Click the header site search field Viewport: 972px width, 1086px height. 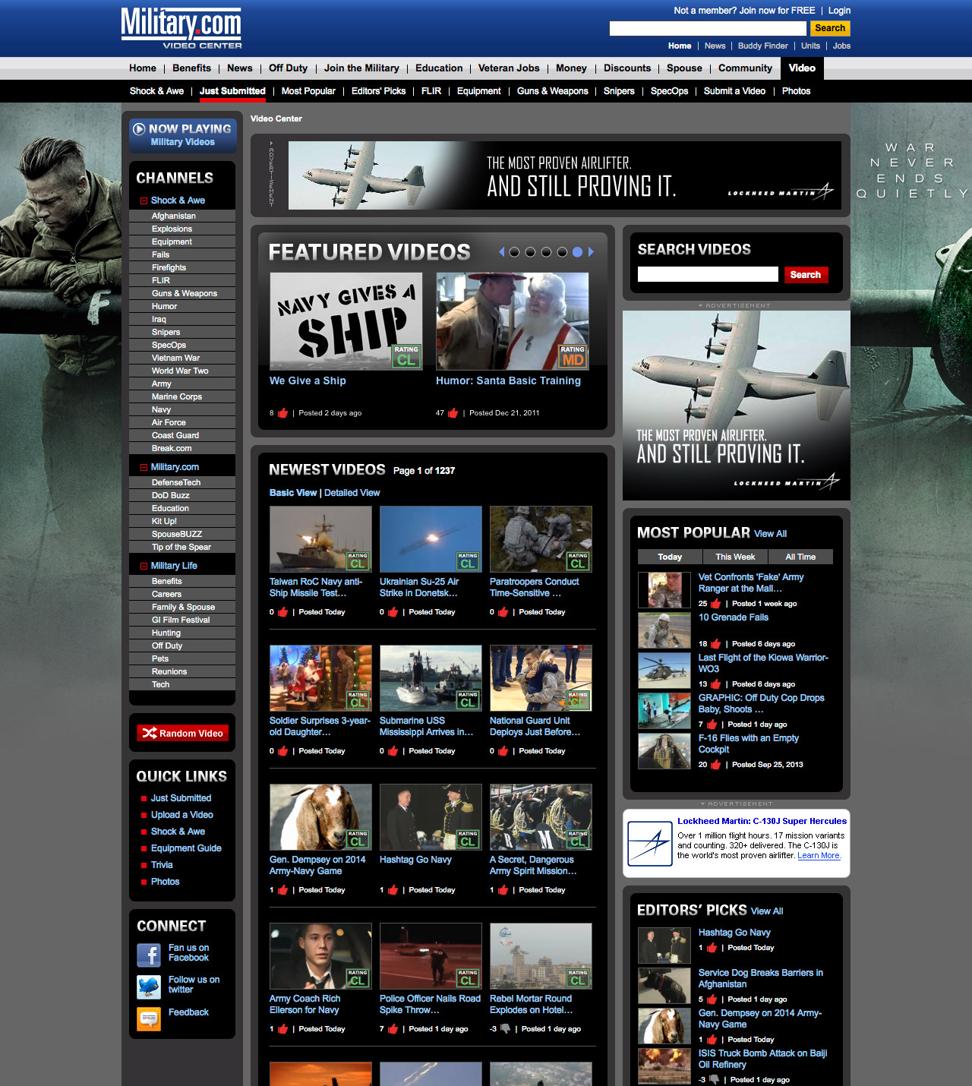708,28
